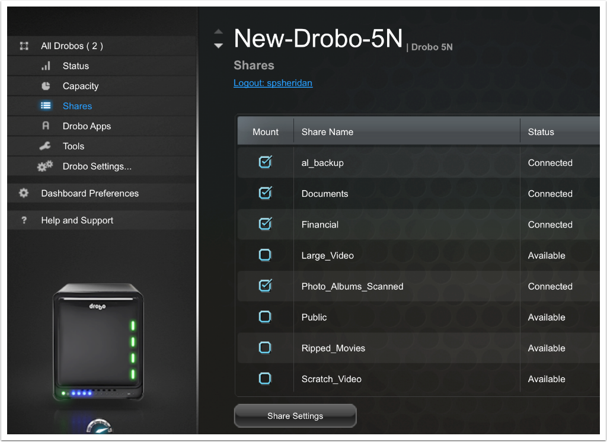This screenshot has height=442, width=607.
Task: Click the Help and Support question mark icon
Action: coord(24,220)
